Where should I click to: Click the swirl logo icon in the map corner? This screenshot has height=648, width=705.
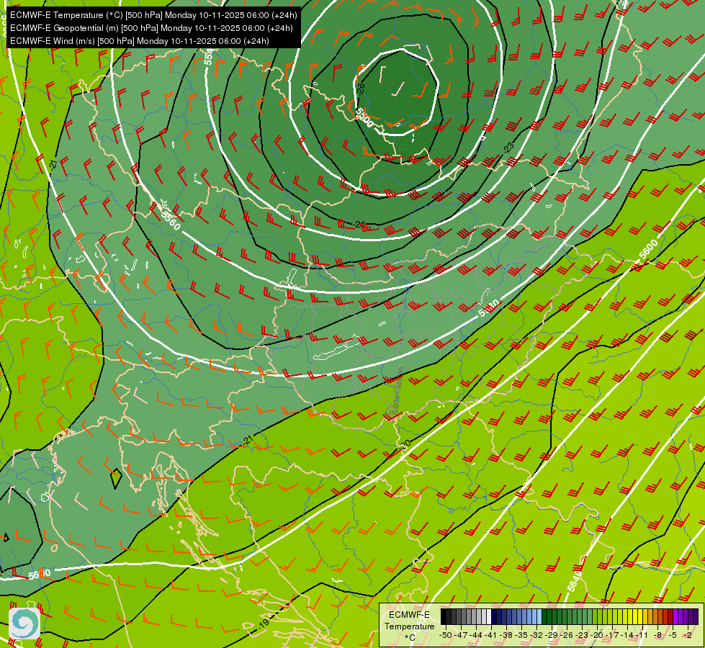coord(24,624)
